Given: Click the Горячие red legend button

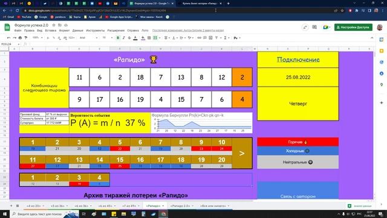Looking at the screenshot, I should pyautogui.click(x=298, y=142).
